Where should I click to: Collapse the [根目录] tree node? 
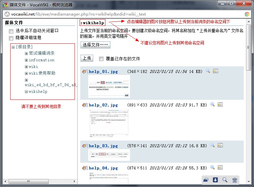point(13,47)
